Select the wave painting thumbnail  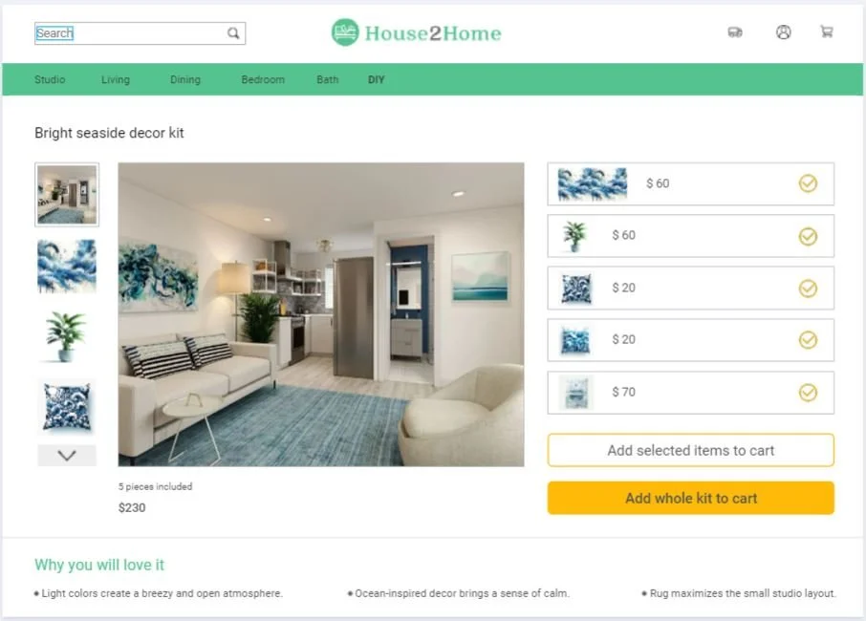point(67,266)
